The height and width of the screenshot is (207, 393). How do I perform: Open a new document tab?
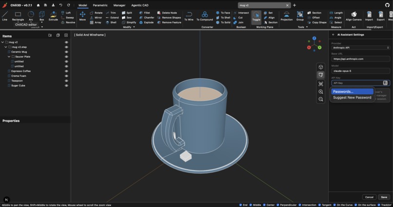coord(294,5)
